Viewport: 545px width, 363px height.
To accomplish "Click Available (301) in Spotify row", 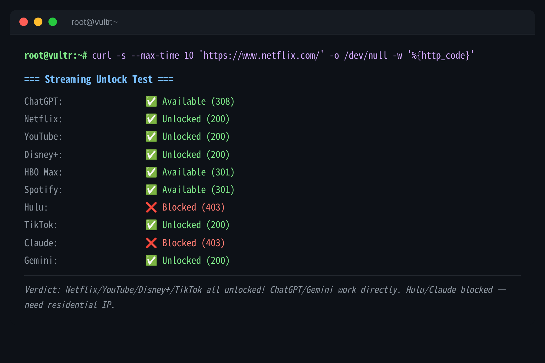I will point(198,190).
